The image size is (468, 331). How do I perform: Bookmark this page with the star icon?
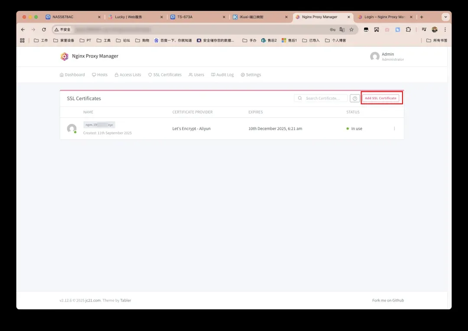pyautogui.click(x=351, y=29)
